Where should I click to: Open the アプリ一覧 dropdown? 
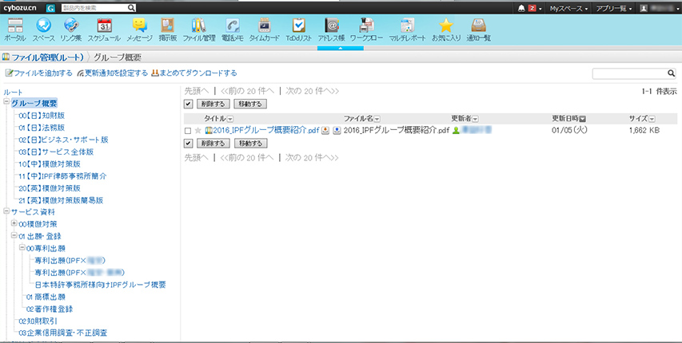pos(614,8)
